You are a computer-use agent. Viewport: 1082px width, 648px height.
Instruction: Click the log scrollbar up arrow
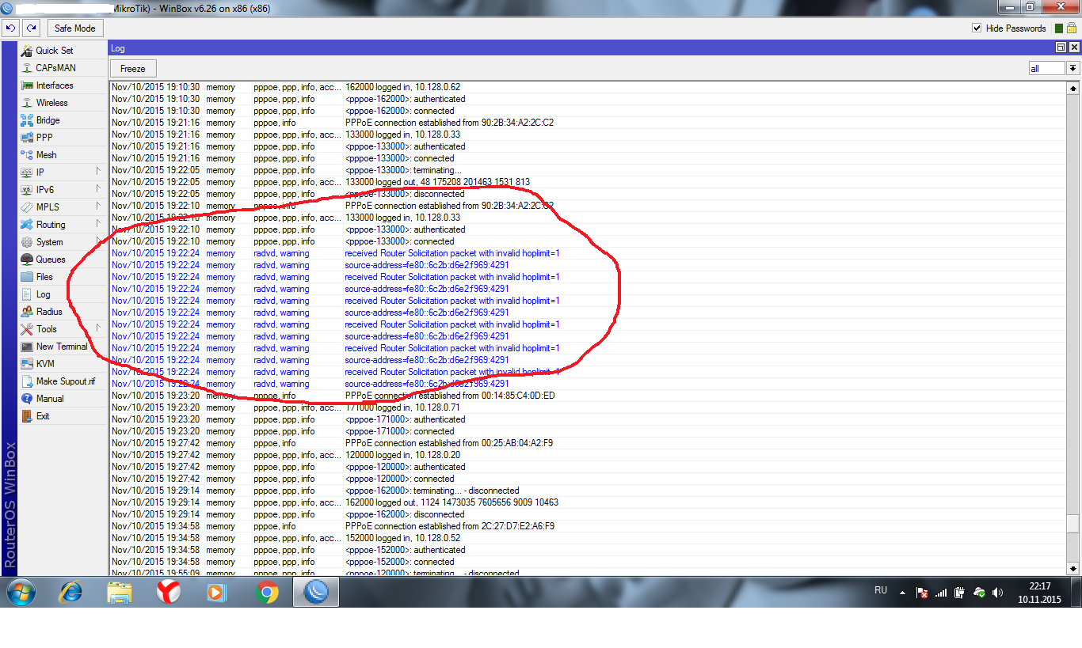click(x=1073, y=87)
